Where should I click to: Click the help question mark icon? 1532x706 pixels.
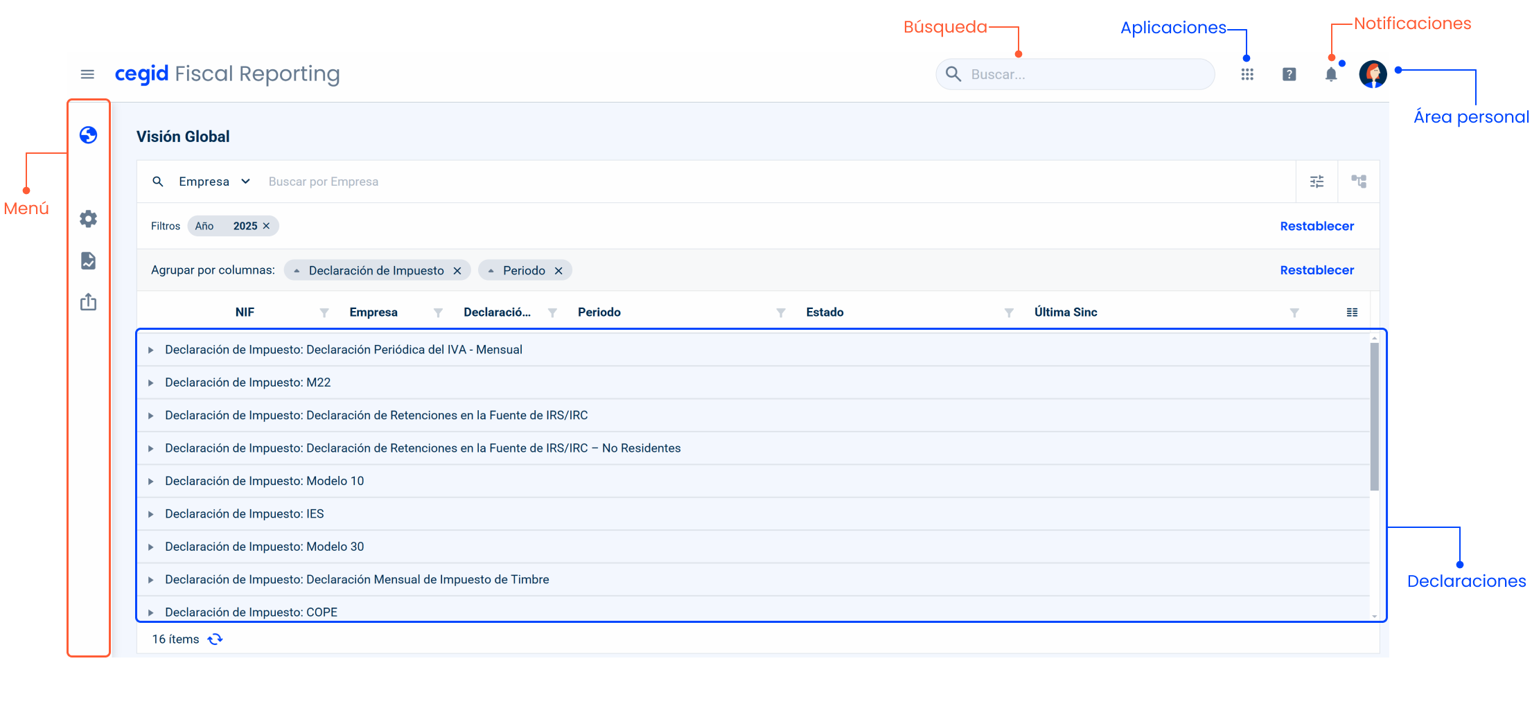[1289, 74]
